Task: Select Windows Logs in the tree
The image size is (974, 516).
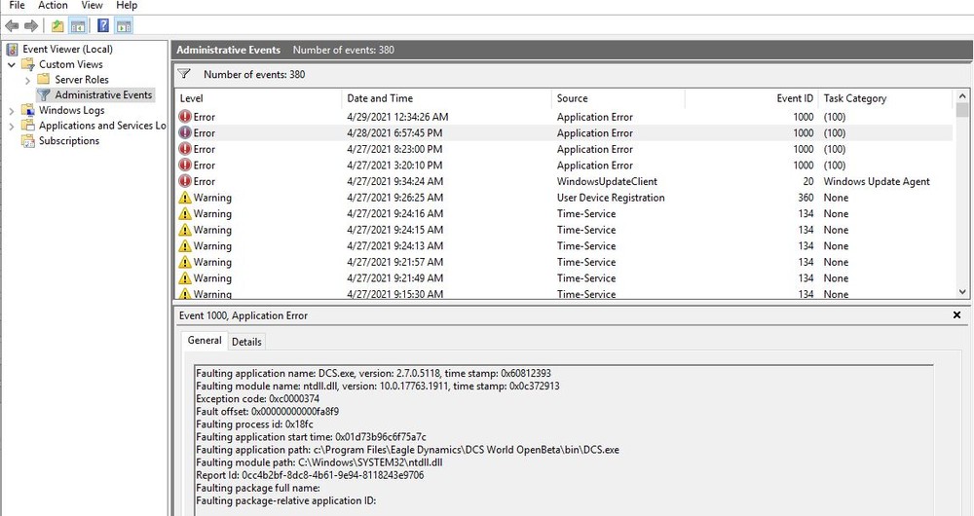Action: (x=71, y=110)
